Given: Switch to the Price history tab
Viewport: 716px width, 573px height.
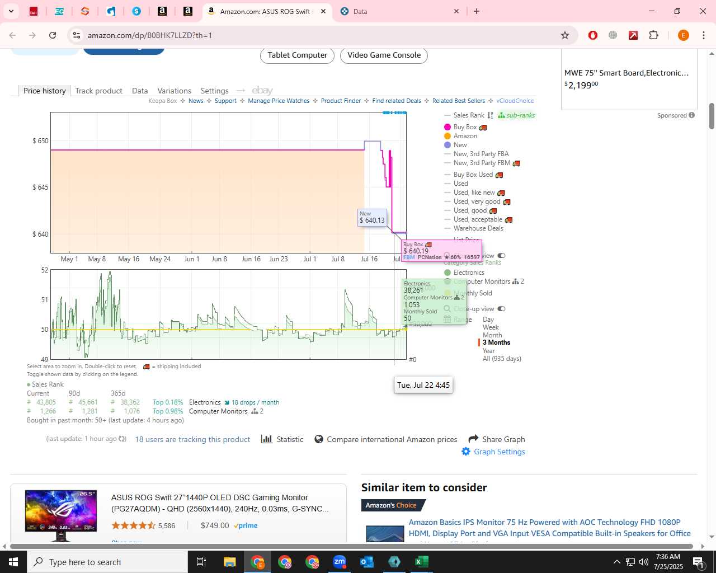Looking at the screenshot, I should click(44, 91).
